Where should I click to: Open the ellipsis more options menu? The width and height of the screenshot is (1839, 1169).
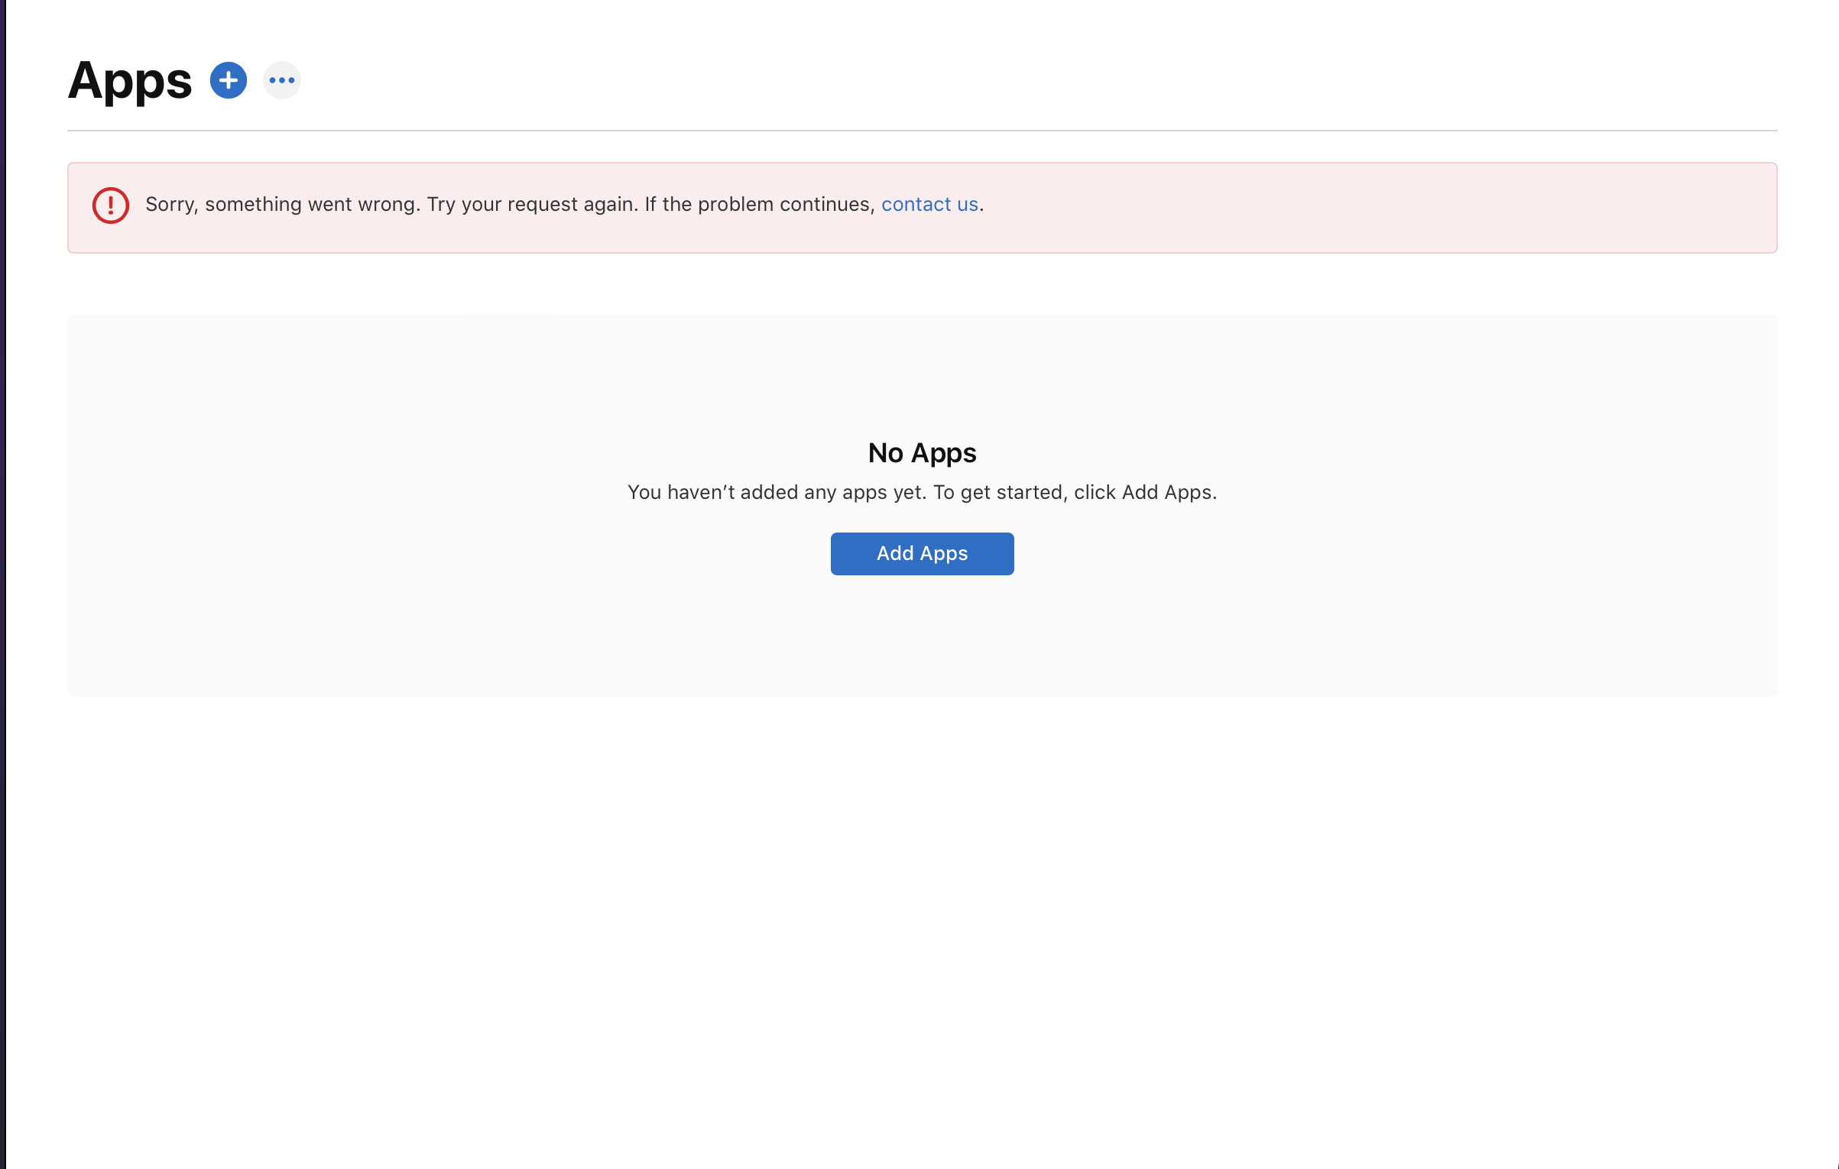(281, 80)
